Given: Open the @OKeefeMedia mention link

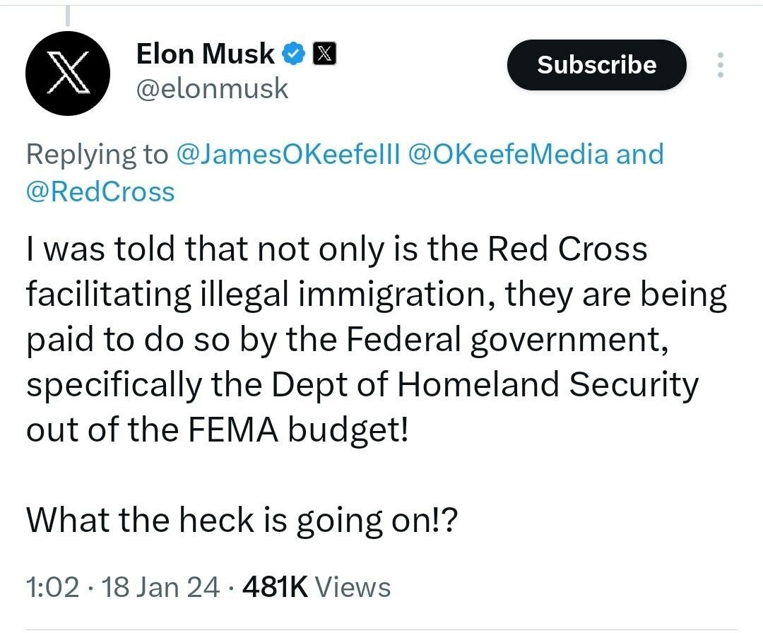Looking at the screenshot, I should pos(508,154).
